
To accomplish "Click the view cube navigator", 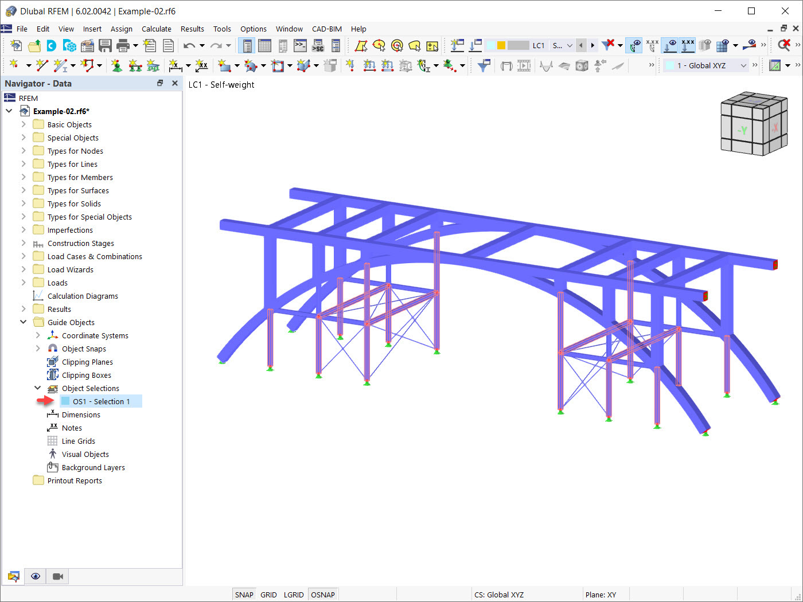I will pos(754,123).
